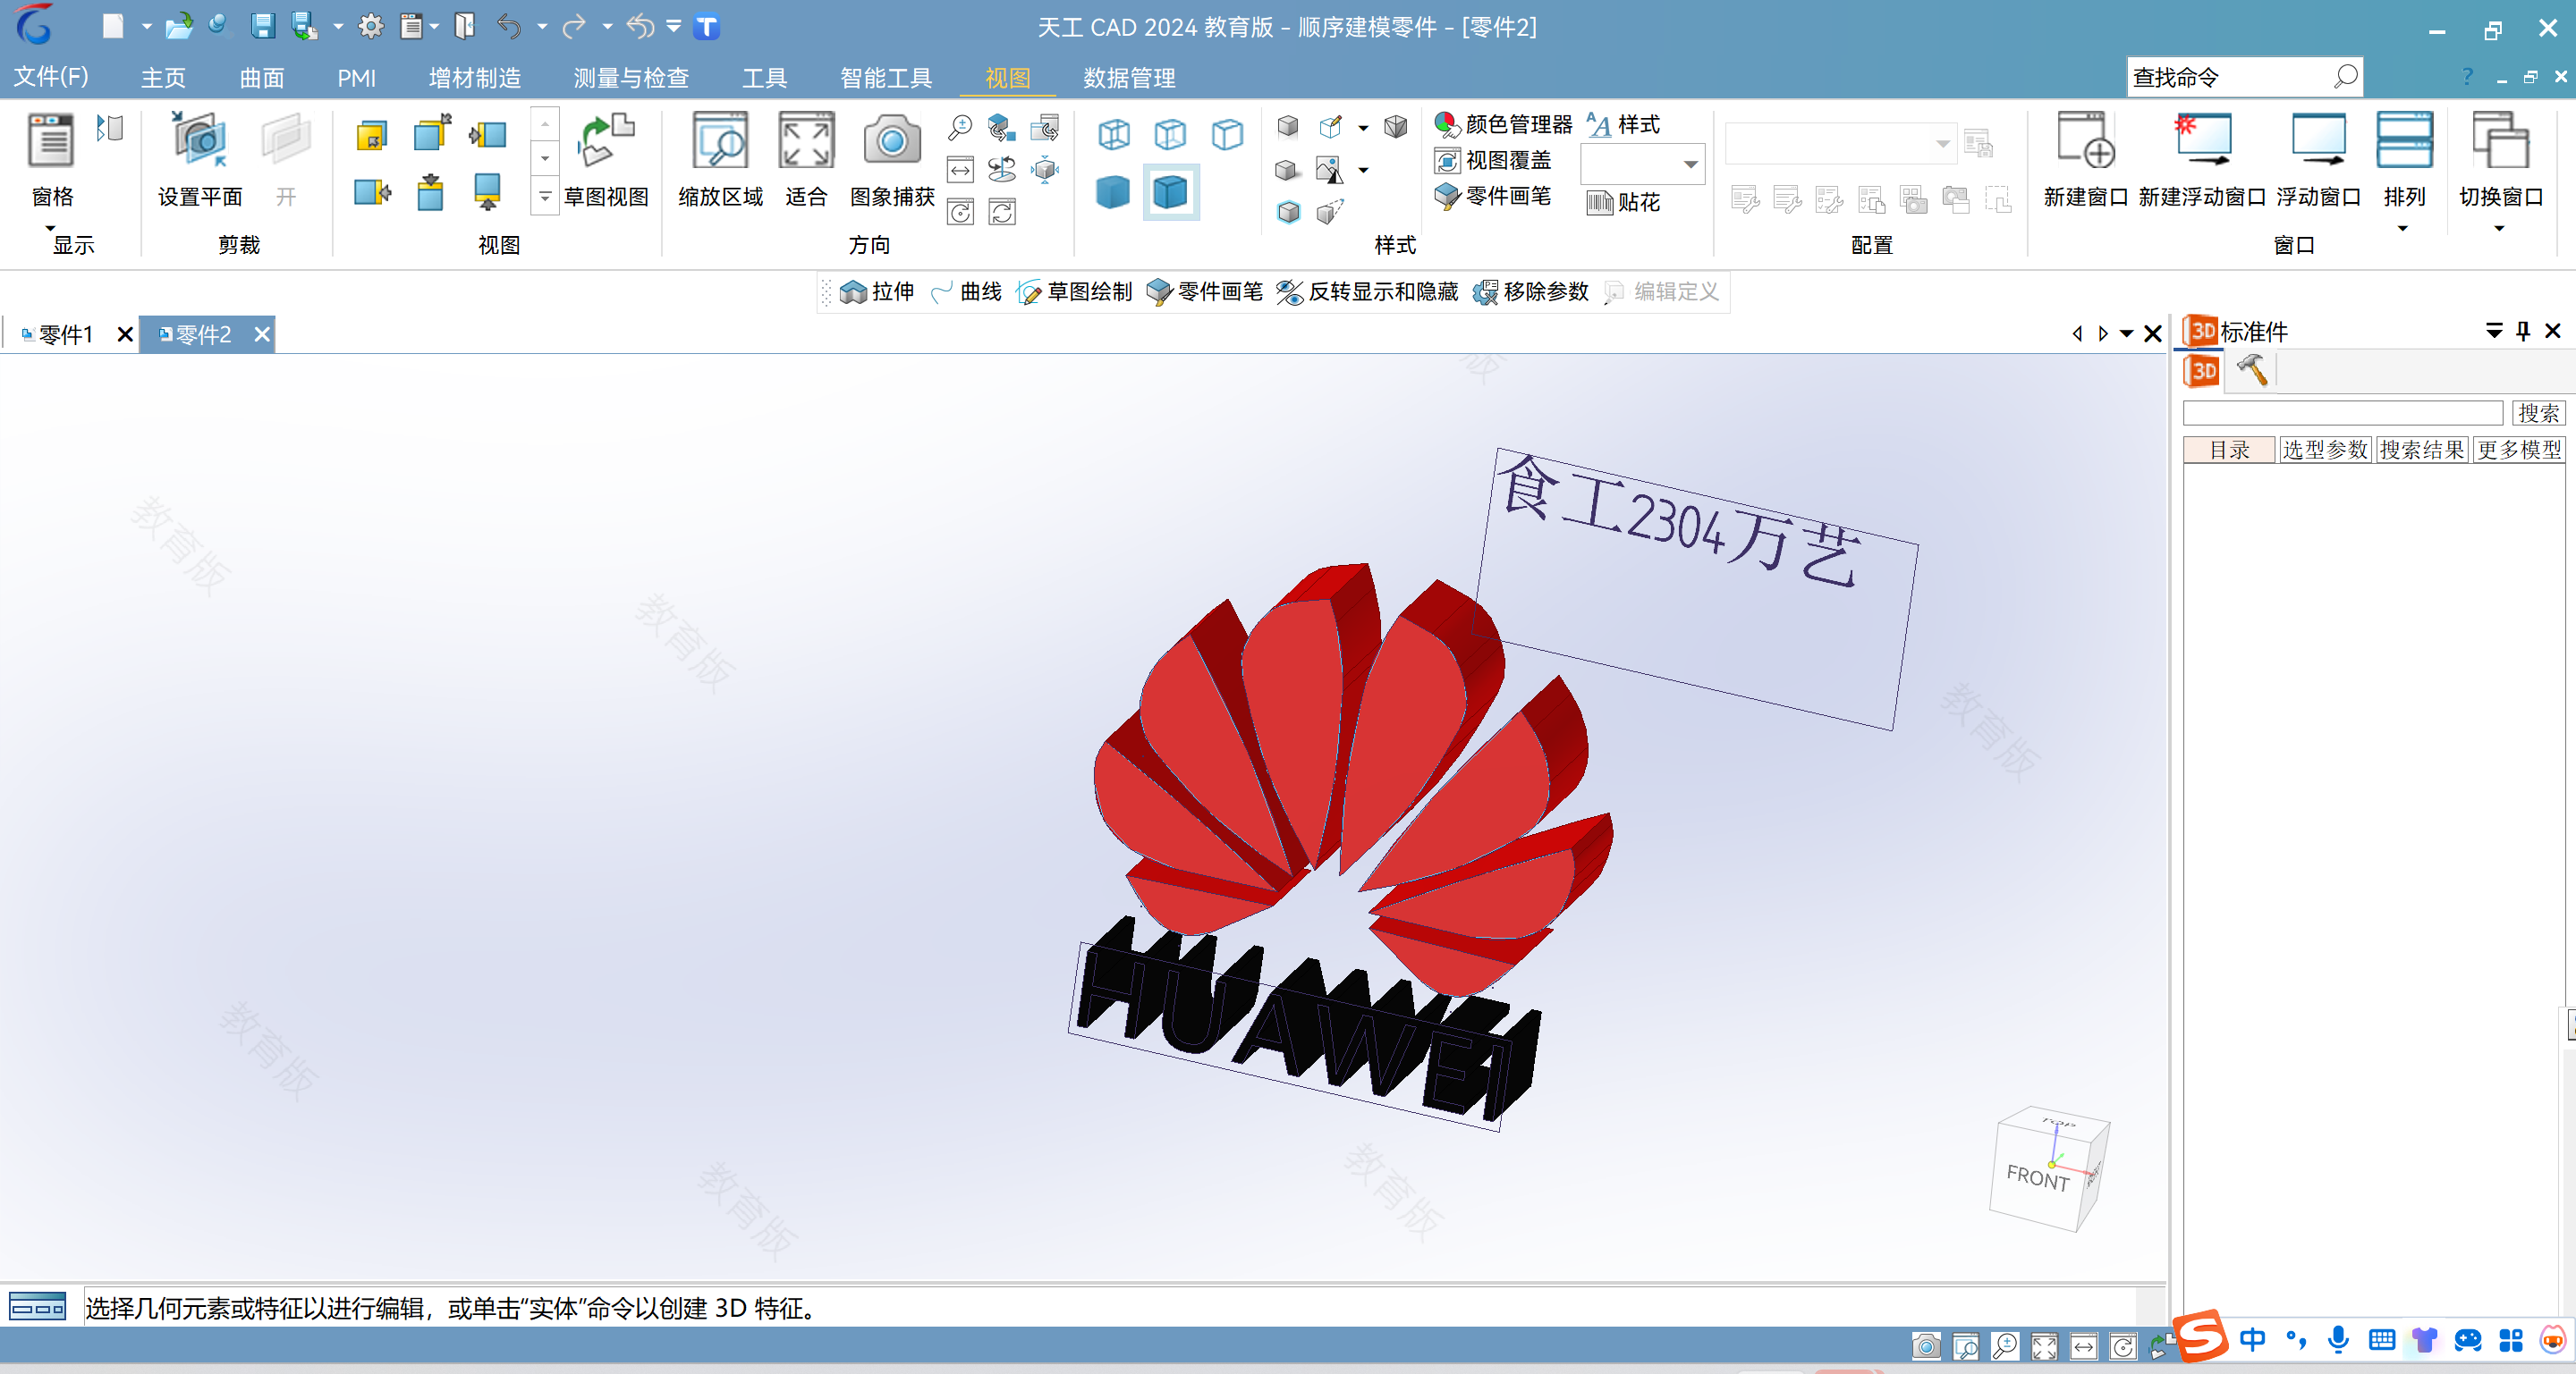Image resolution: width=2576 pixels, height=1374 pixels.
Task: Click the status bar fit view icon
Action: tap(2044, 1347)
